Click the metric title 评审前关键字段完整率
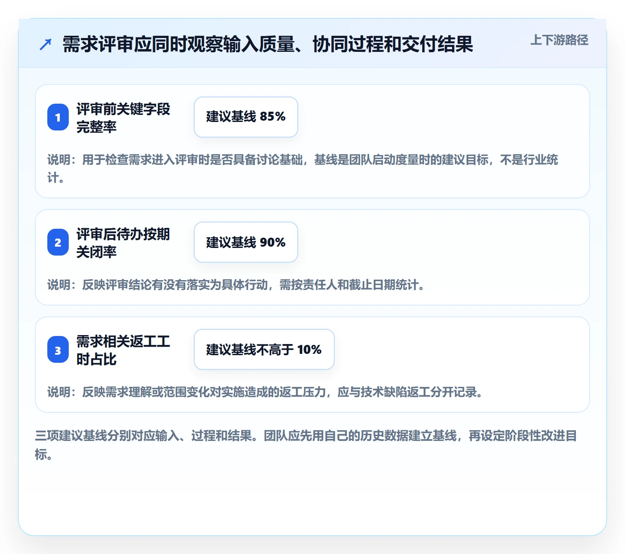 click(123, 118)
